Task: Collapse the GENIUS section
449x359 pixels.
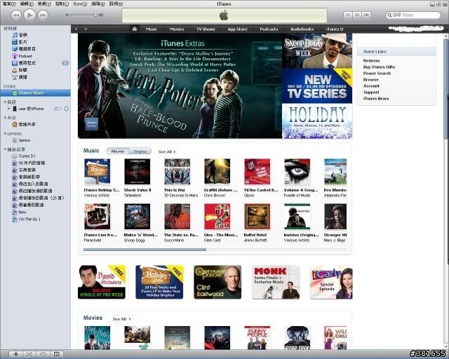Action: [x=5, y=134]
